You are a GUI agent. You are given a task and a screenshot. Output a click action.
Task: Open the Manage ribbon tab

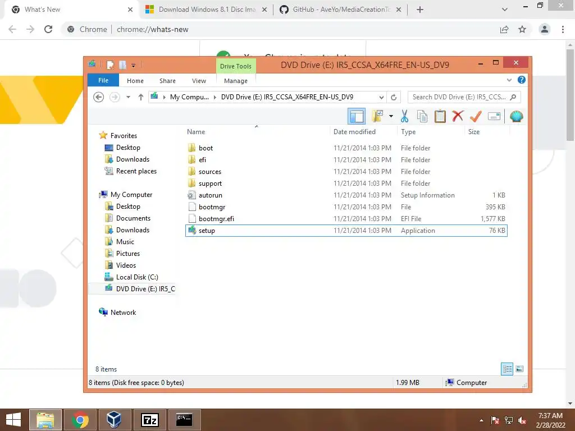coord(236,81)
